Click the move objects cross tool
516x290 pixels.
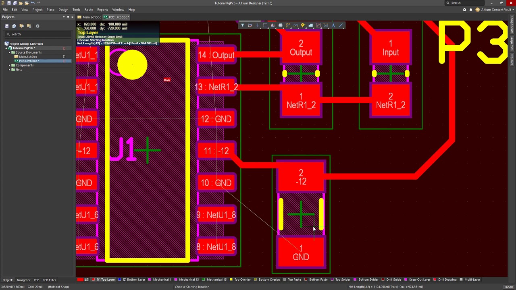[x=258, y=25]
